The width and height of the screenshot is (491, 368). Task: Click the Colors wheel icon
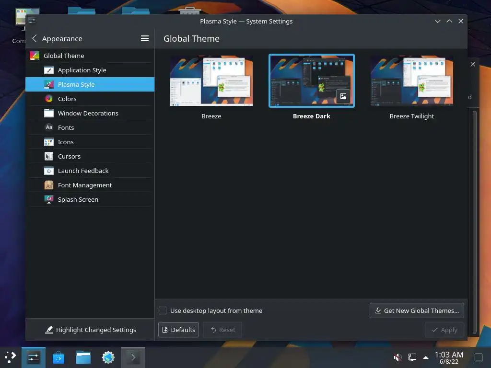tap(48, 99)
